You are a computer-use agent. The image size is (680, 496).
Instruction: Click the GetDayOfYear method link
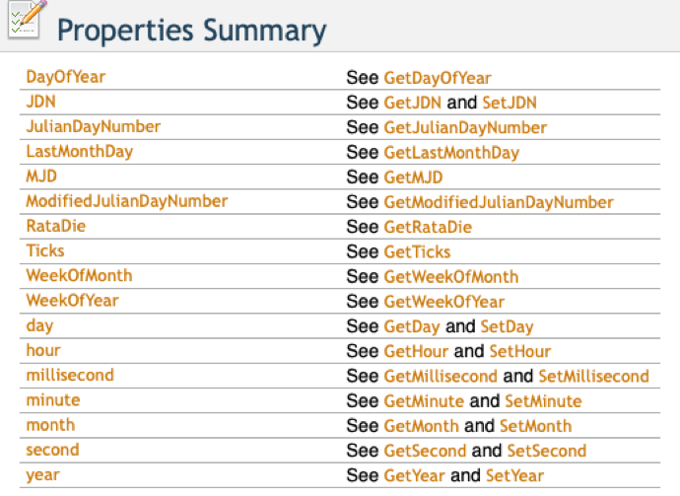click(x=437, y=78)
